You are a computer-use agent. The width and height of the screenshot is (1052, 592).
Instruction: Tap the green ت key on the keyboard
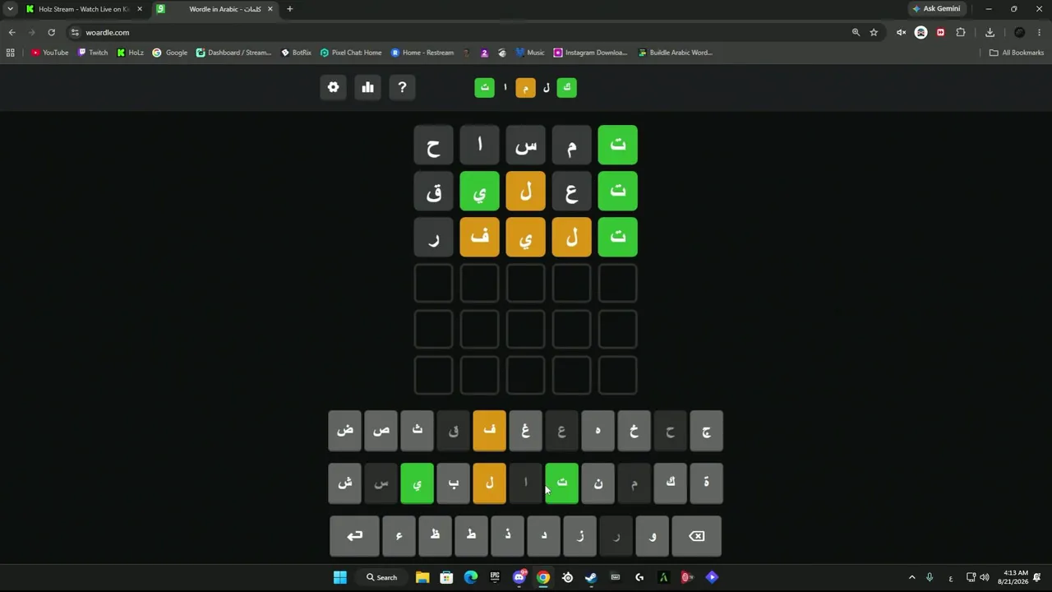click(x=561, y=483)
